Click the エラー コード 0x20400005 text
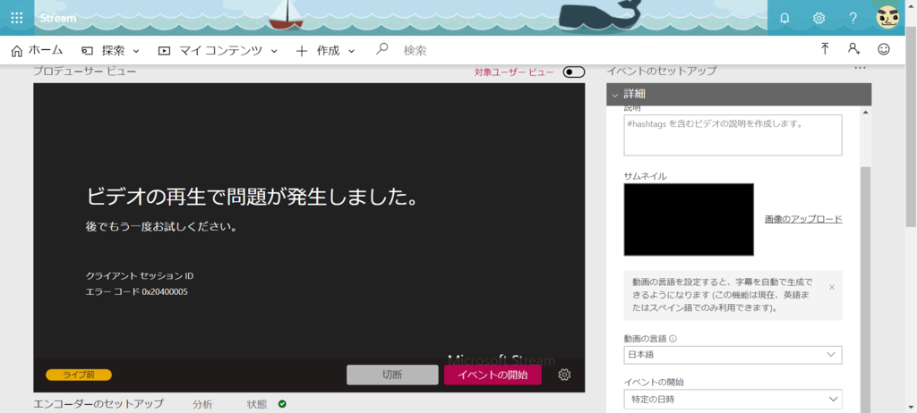Viewport: 917px width, 413px height. (136, 291)
